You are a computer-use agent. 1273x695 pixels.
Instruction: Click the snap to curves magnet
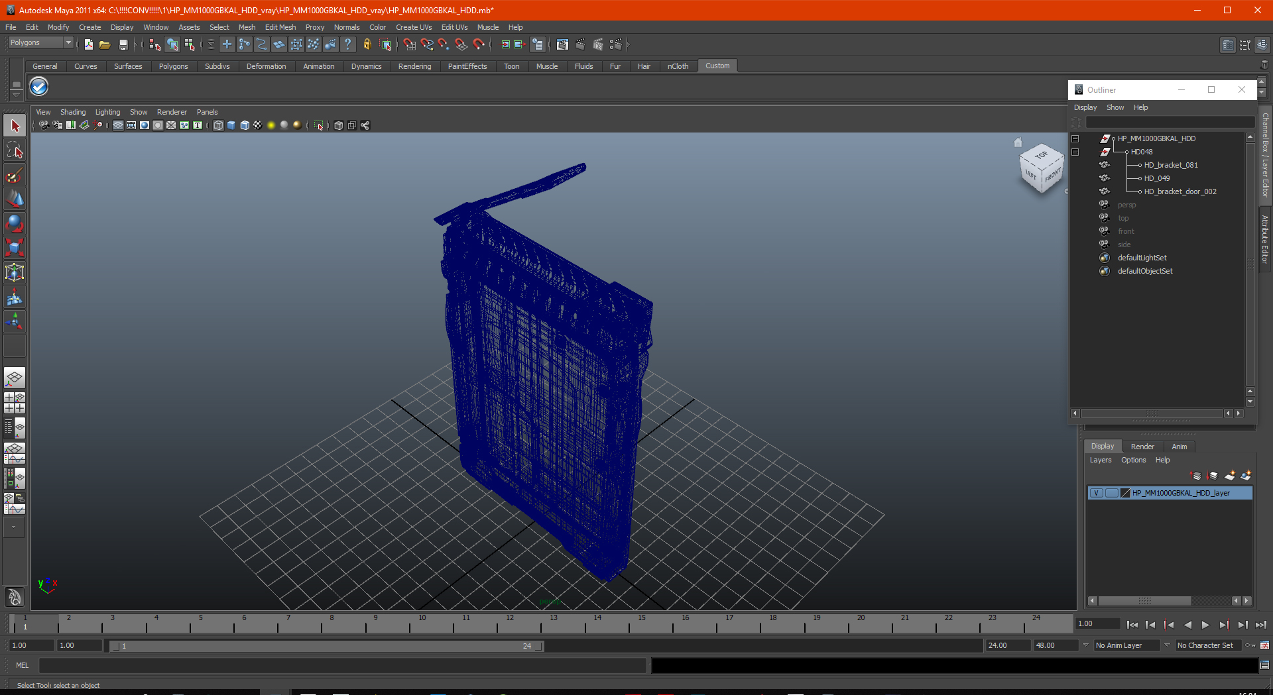point(427,44)
